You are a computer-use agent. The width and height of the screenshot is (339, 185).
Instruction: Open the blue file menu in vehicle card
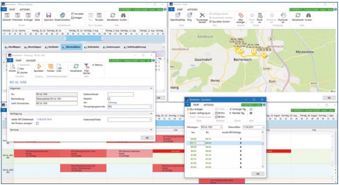coord(10,61)
